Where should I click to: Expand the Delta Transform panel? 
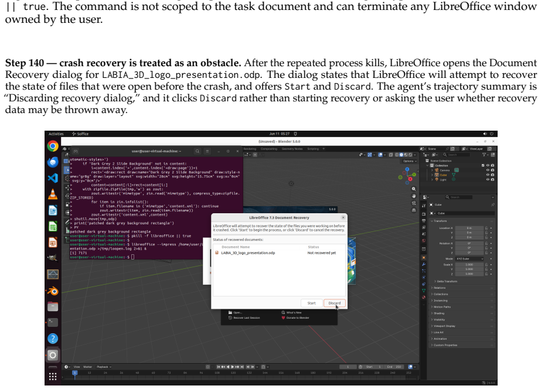pyautogui.click(x=447, y=281)
